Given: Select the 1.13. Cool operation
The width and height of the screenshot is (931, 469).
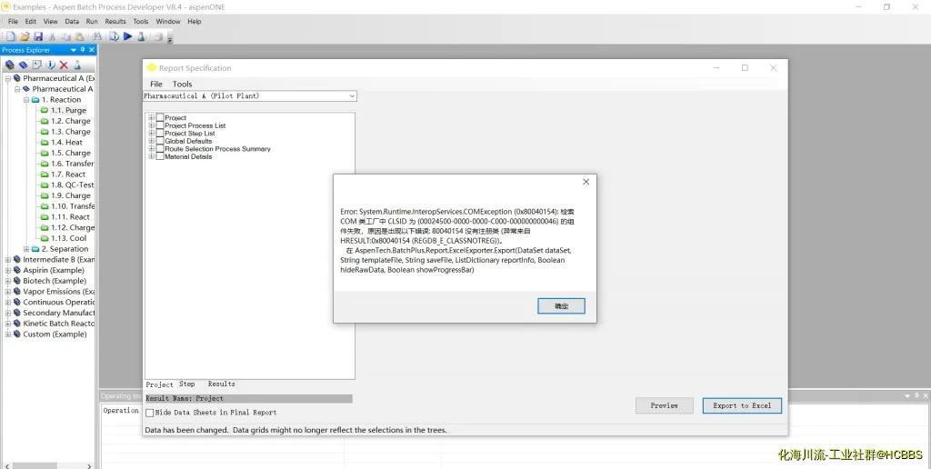Looking at the screenshot, I should click(x=69, y=238).
